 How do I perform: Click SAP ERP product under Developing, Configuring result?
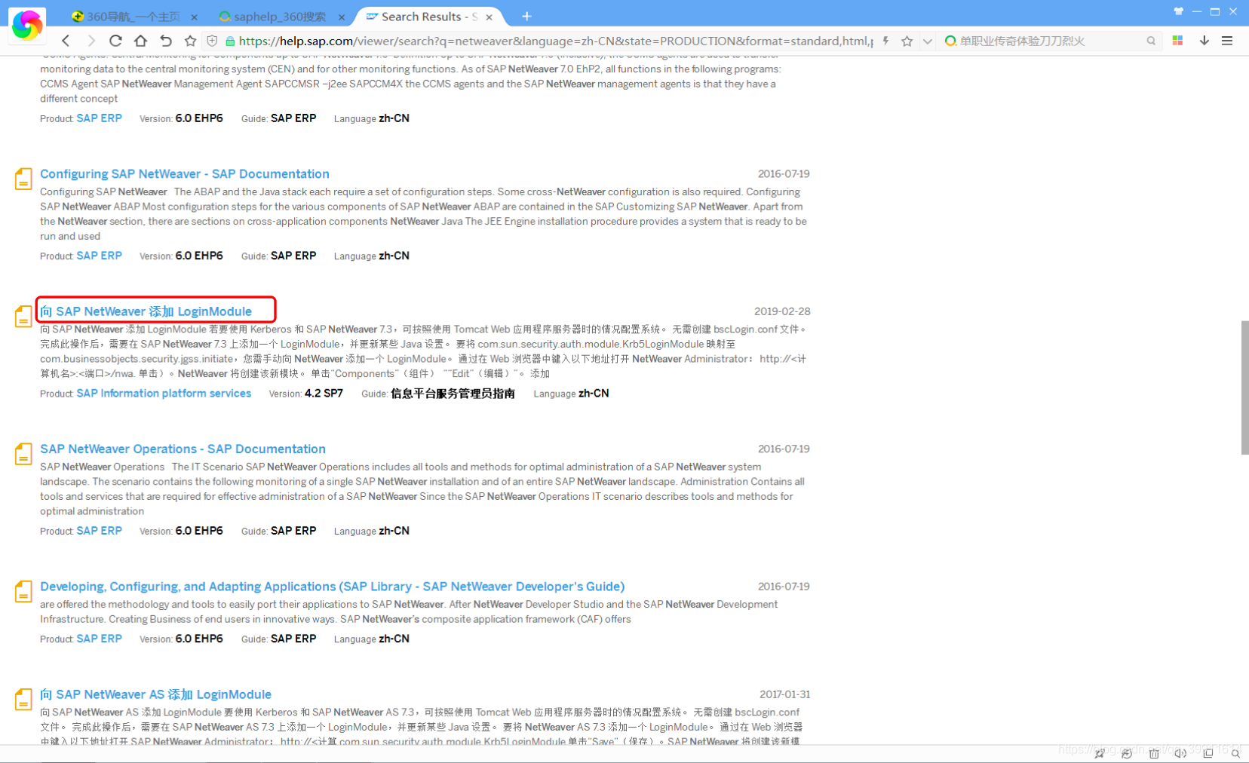(x=99, y=639)
